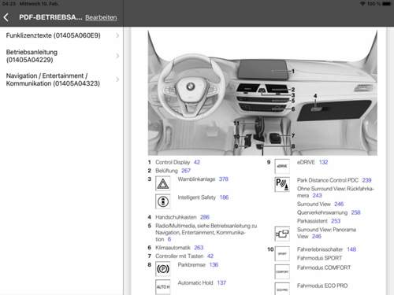
Task: Click the Parkbremse (P) icon
Action: point(163,269)
